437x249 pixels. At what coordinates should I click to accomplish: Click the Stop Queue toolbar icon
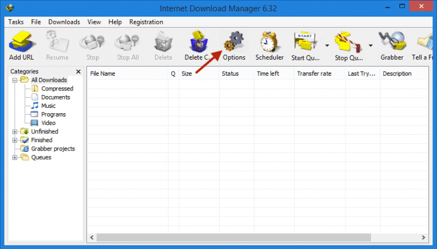pos(348,42)
